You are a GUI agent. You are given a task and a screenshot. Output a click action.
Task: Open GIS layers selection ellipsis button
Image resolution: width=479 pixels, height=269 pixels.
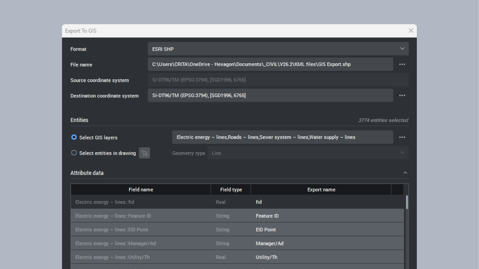[402, 137]
